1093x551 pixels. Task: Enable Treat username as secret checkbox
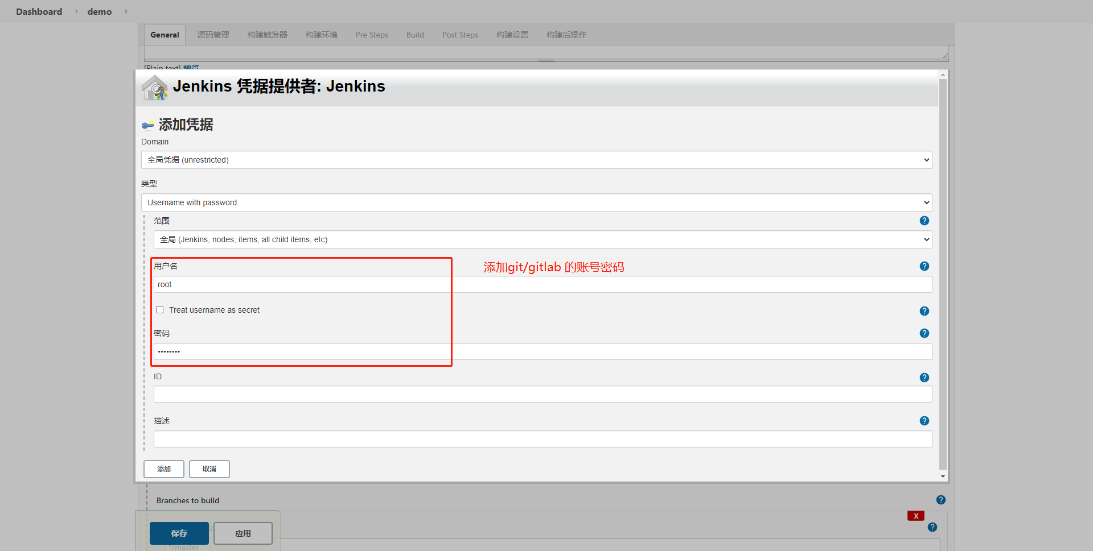(x=160, y=310)
